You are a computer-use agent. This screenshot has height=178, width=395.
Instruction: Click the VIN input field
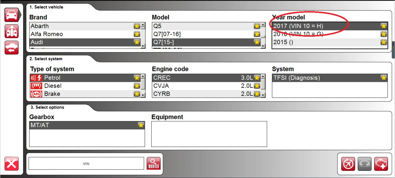pyautogui.click(x=86, y=164)
